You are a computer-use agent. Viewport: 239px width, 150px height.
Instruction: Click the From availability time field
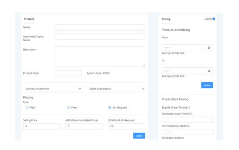pos(187,48)
